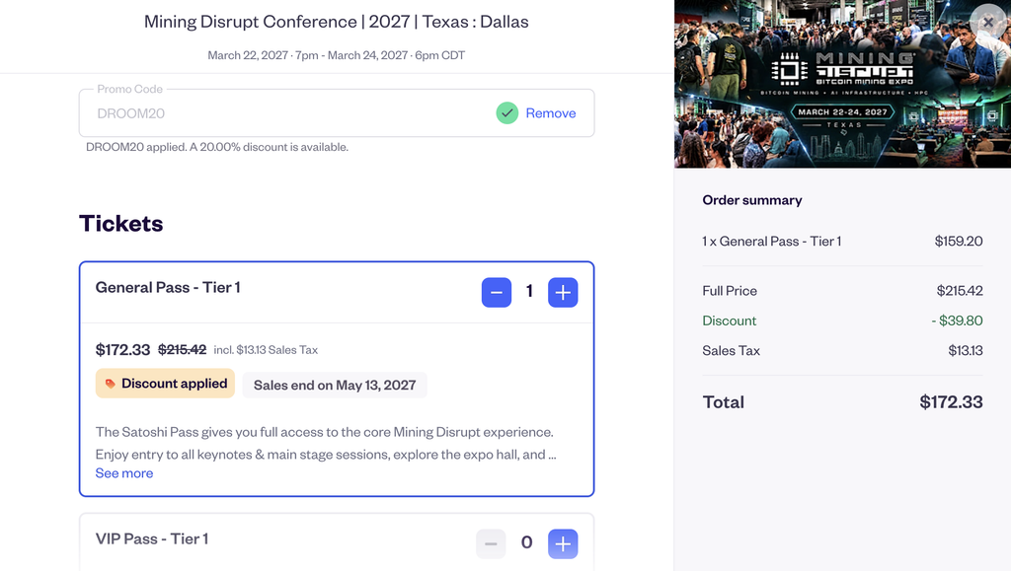Click disabled minus button for VIP Pass
Screen dimensions: 1011x571
tap(491, 543)
